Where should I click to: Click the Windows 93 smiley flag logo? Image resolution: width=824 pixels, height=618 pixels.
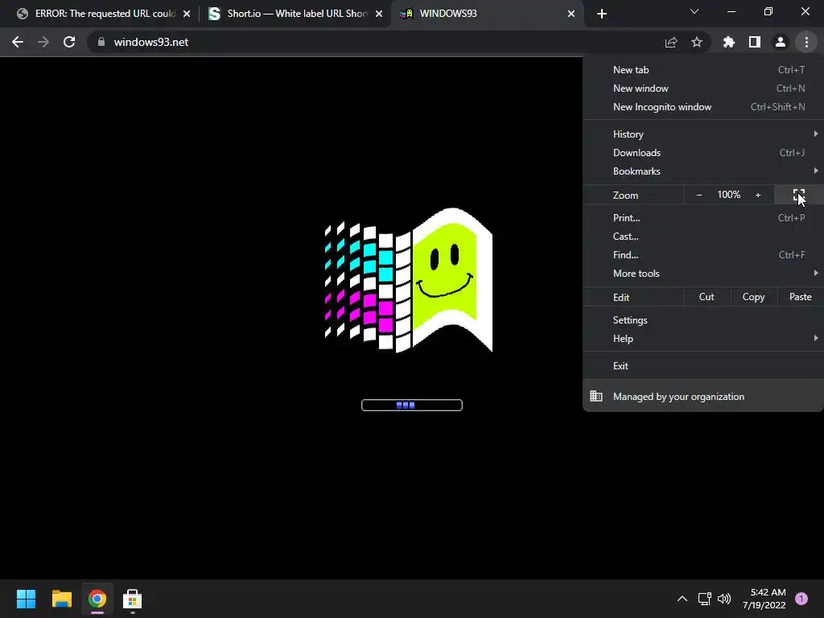point(408,280)
